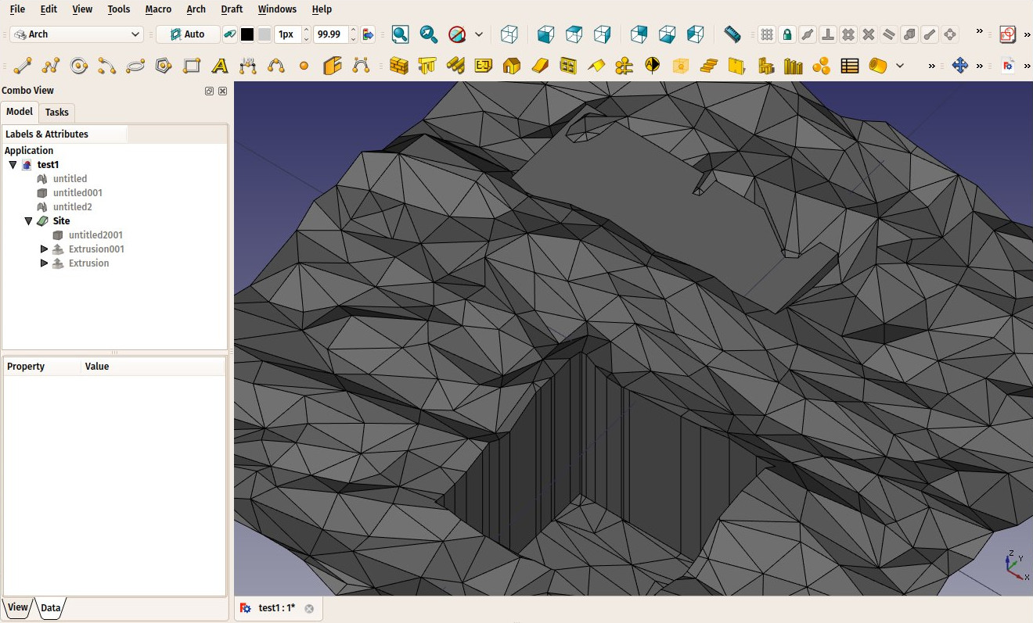
Task: Collapse the test1 document tree node
Action: coord(13,165)
